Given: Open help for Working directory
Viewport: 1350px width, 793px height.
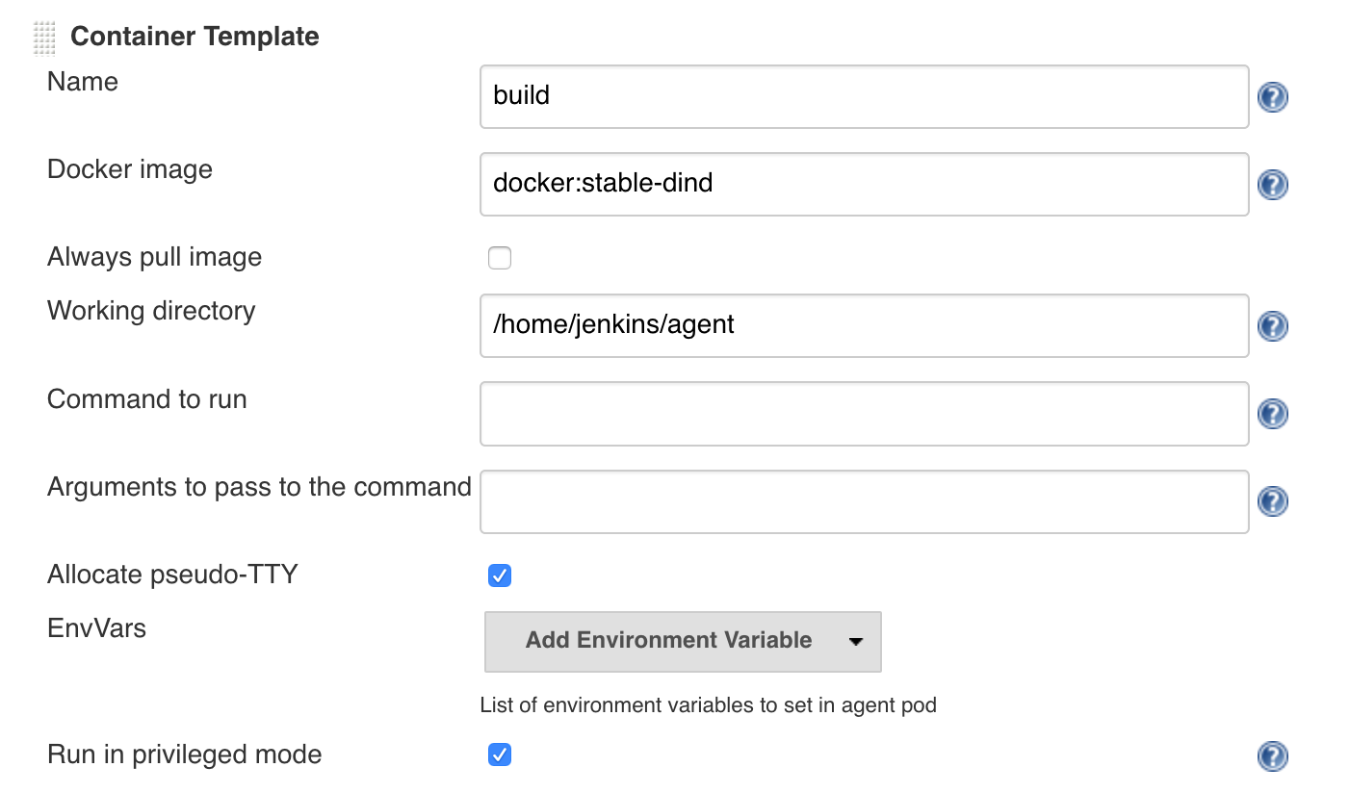Looking at the screenshot, I should point(1272,326).
